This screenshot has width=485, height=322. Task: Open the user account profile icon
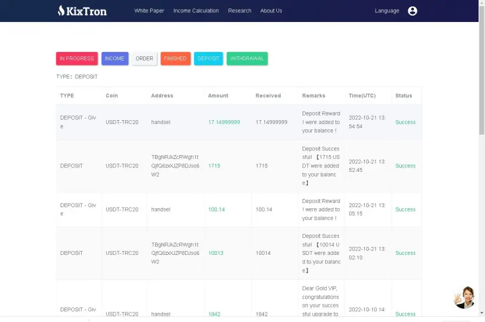coord(412,11)
